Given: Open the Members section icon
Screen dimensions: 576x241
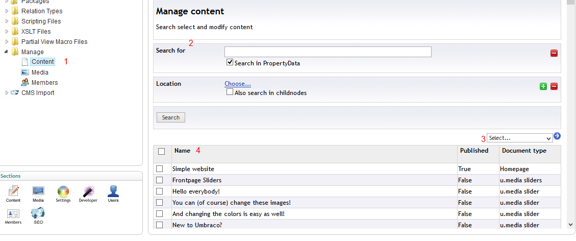Looking at the screenshot, I should click(13, 214).
